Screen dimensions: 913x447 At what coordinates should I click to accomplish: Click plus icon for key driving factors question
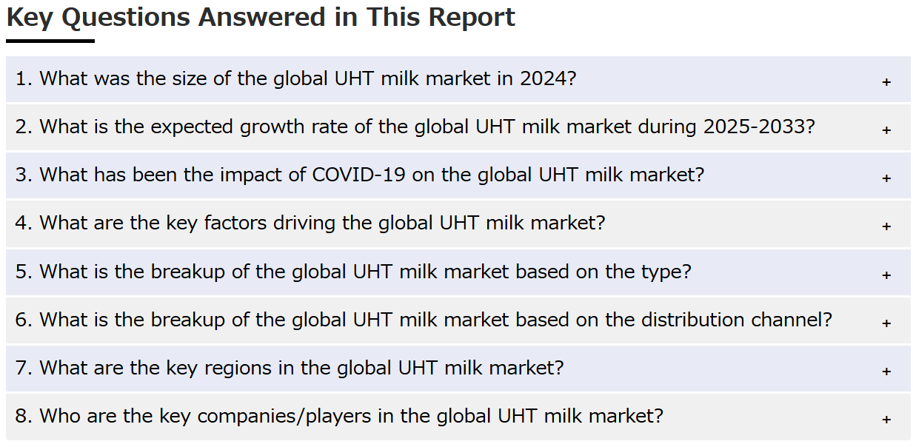tap(886, 226)
